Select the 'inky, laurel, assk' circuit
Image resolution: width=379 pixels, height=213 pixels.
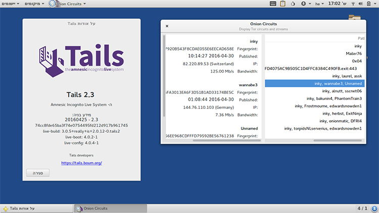(314, 76)
